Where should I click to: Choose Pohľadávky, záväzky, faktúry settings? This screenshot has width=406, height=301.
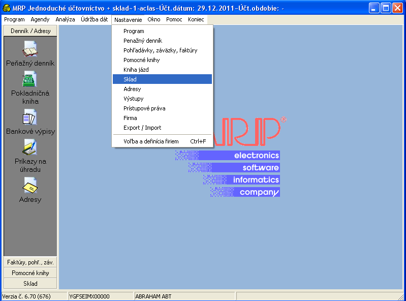(x=162, y=50)
